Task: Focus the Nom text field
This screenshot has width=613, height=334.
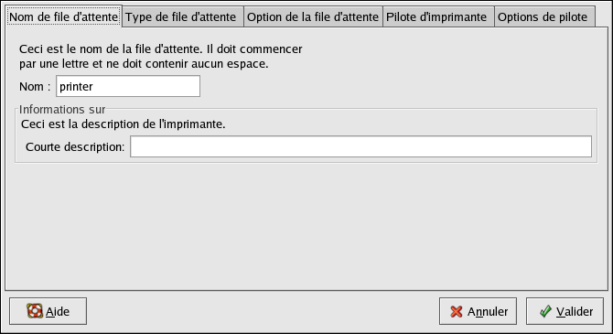Action: [128, 86]
